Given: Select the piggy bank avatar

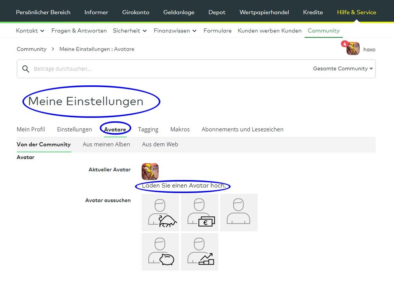Looking at the screenshot, I should [160, 252].
